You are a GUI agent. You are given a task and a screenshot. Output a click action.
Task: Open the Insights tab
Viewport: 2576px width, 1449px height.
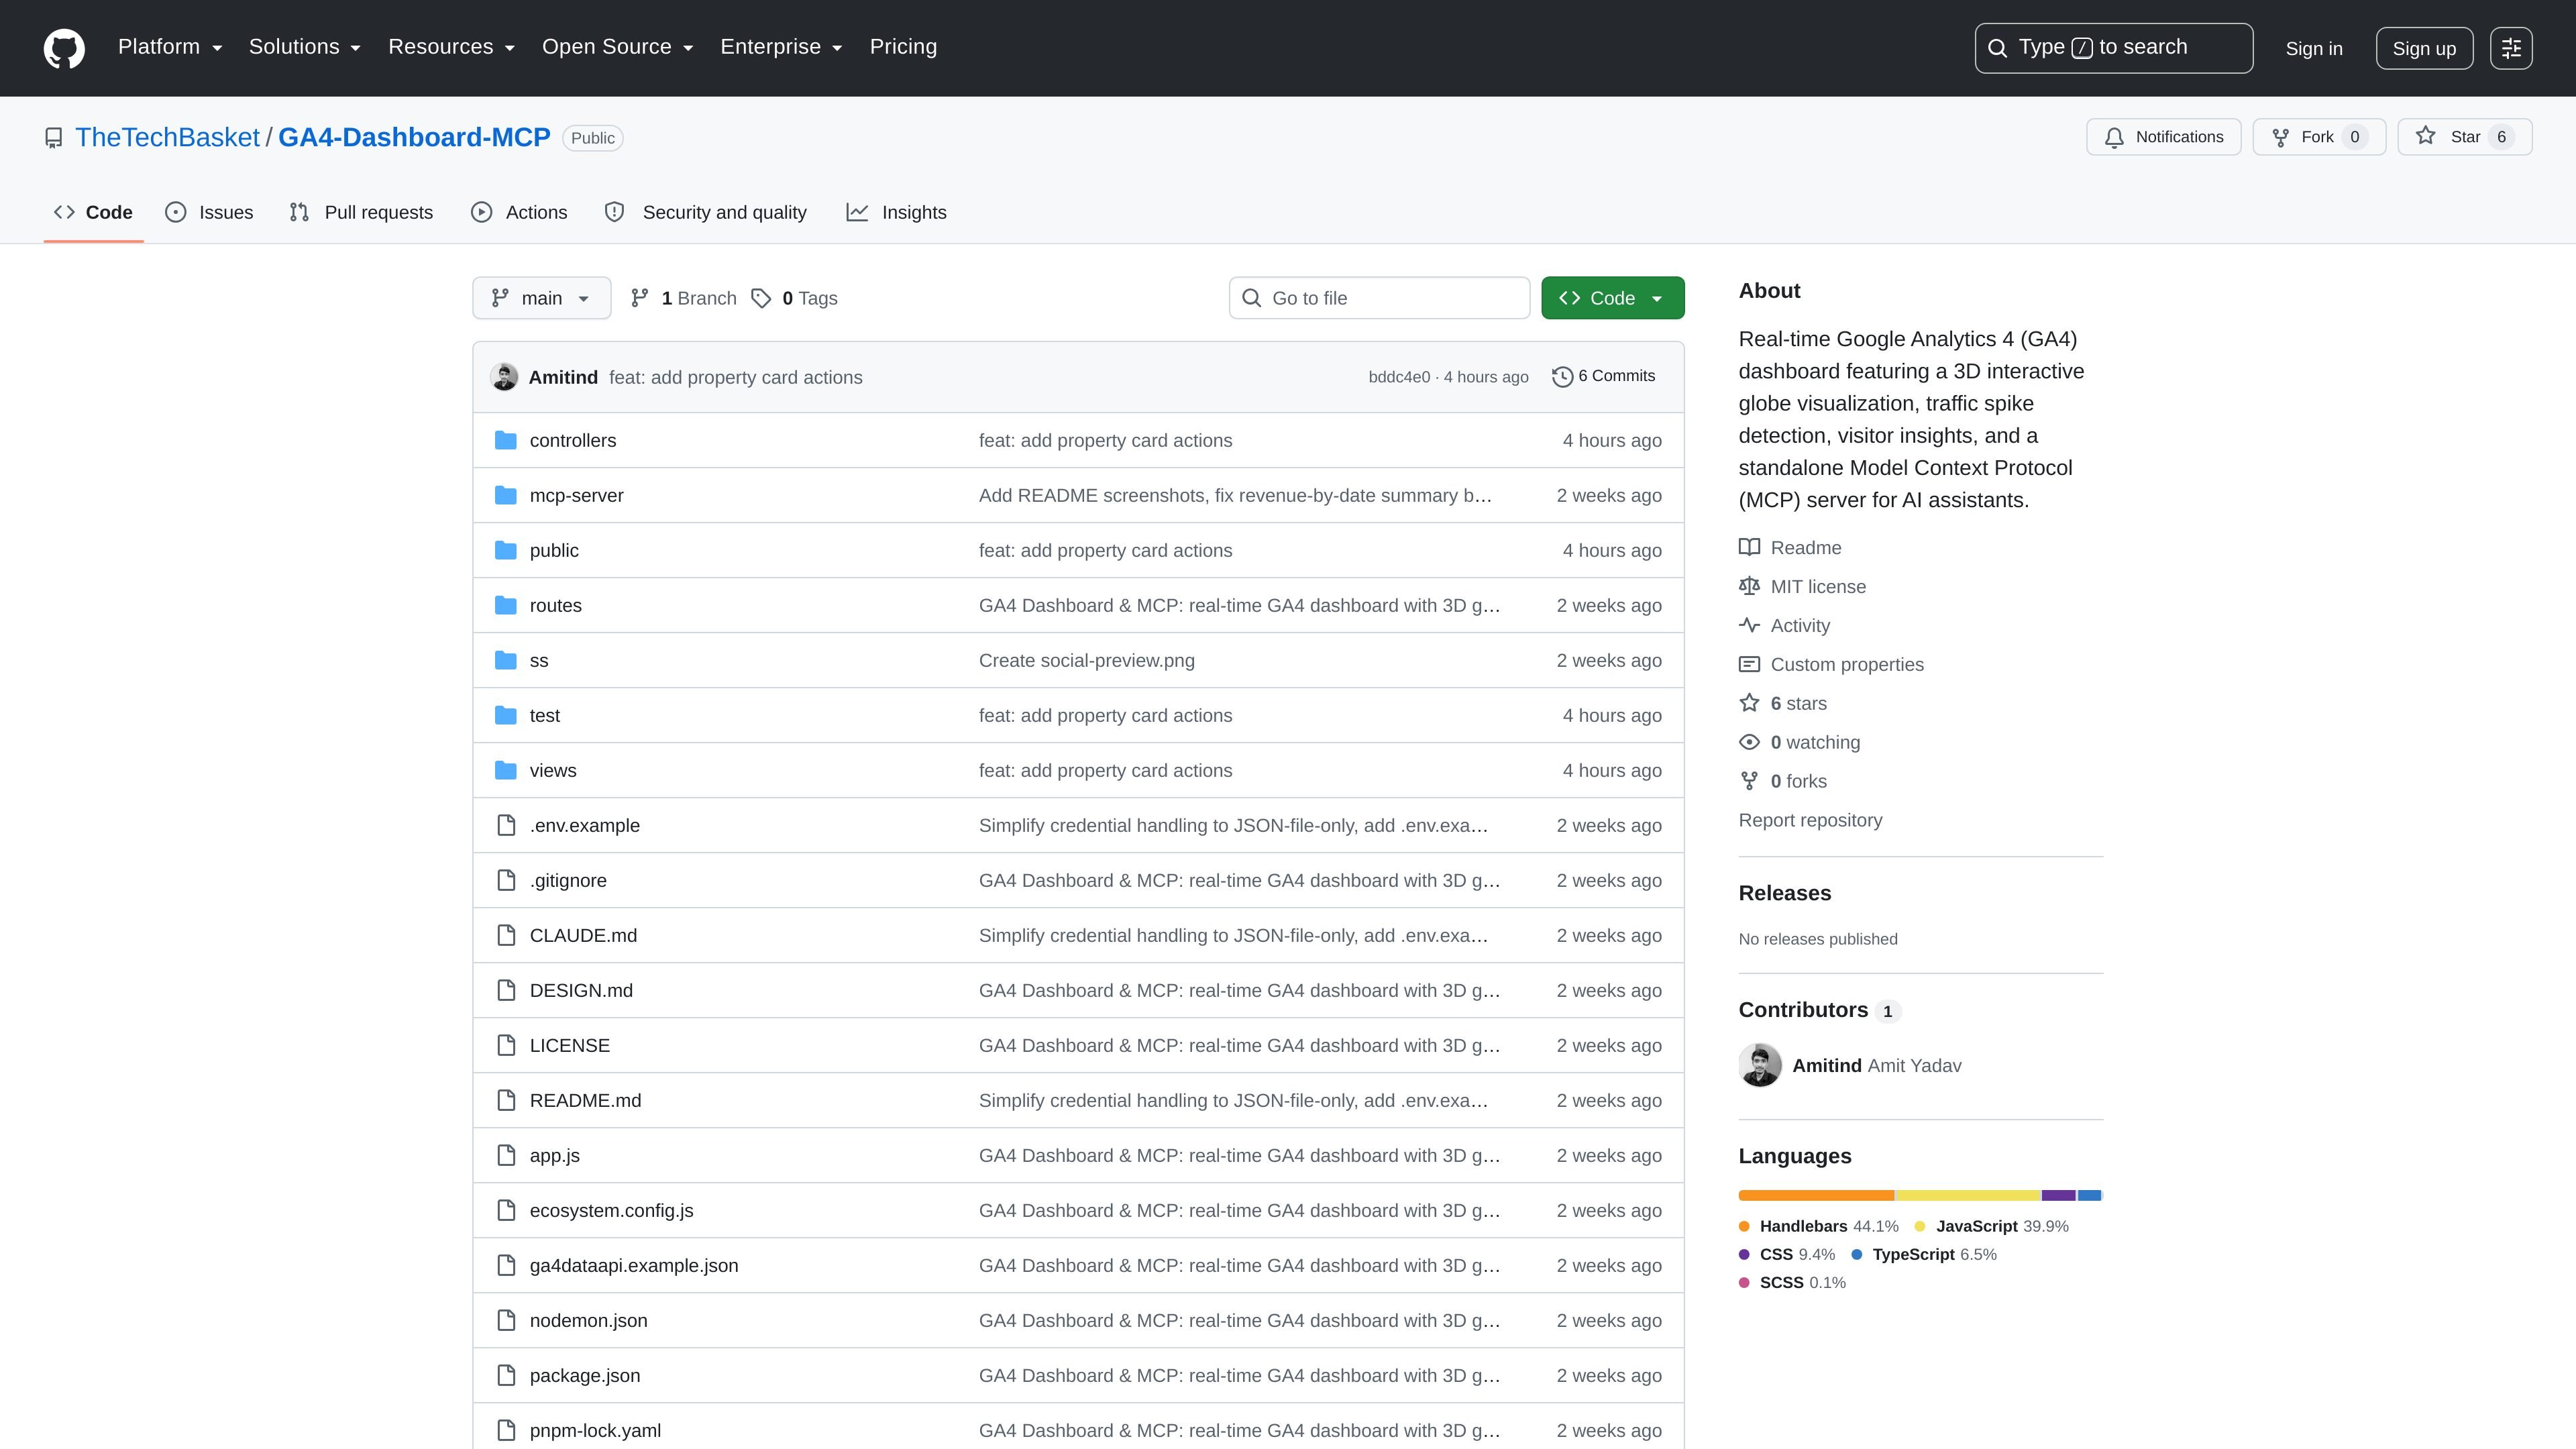896,212
